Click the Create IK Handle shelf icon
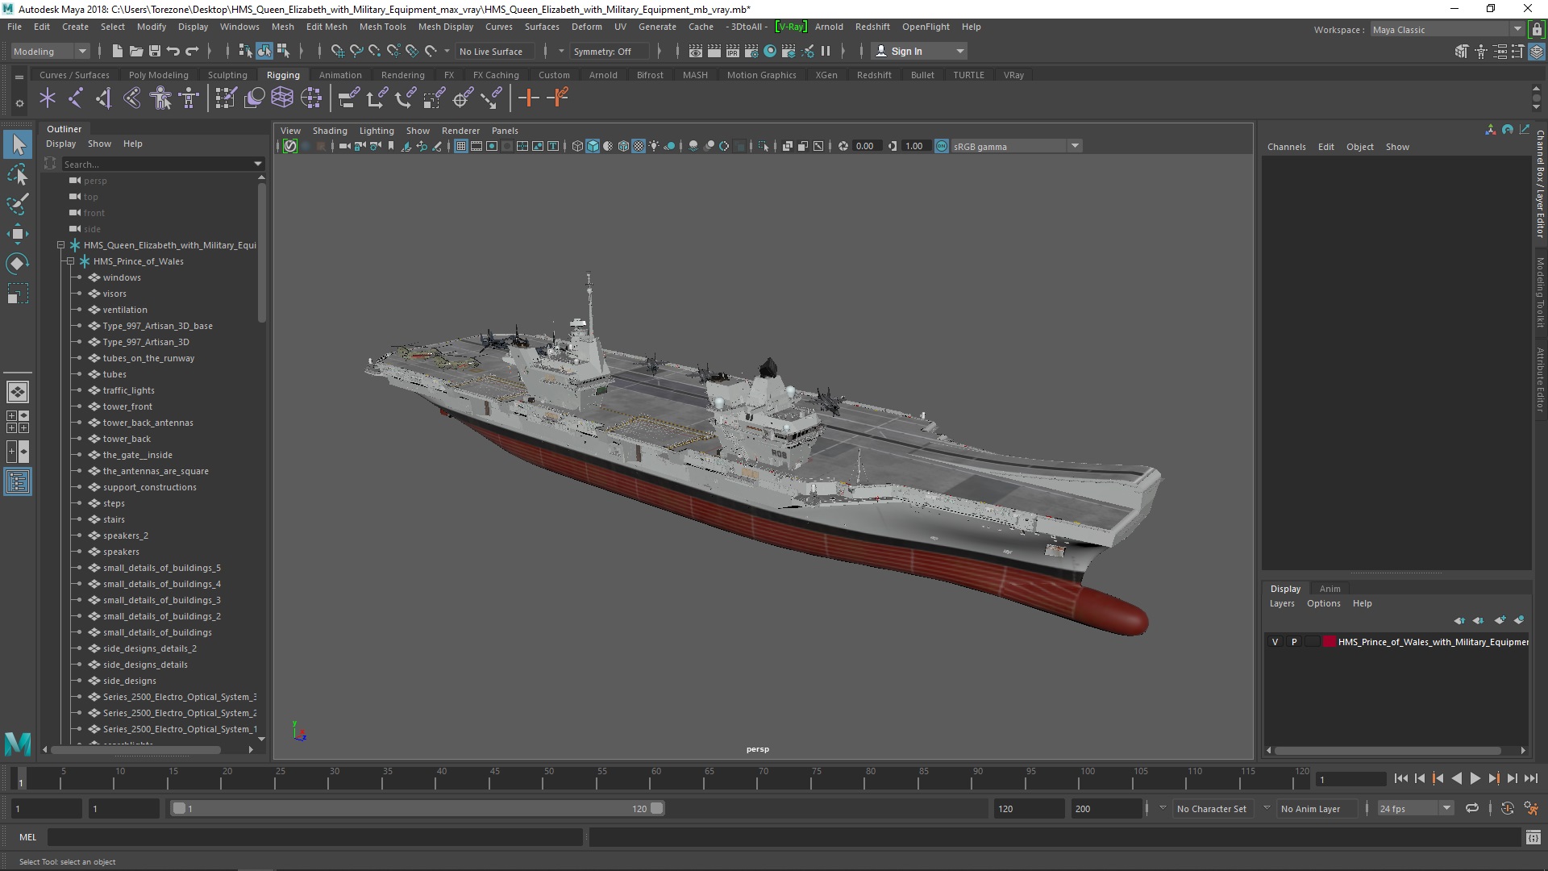1548x871 pixels. click(x=103, y=98)
